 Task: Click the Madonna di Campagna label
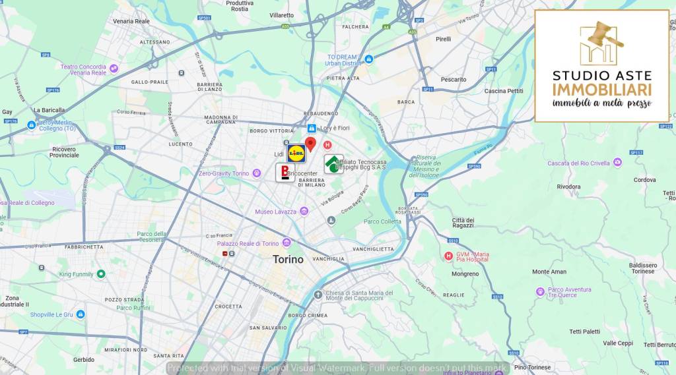click(x=221, y=120)
